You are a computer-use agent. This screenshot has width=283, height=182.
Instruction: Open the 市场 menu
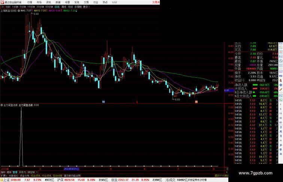[39, 2]
